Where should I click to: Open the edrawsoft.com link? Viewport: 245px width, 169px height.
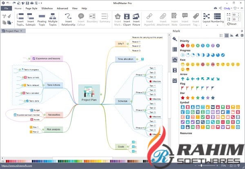point(17,166)
